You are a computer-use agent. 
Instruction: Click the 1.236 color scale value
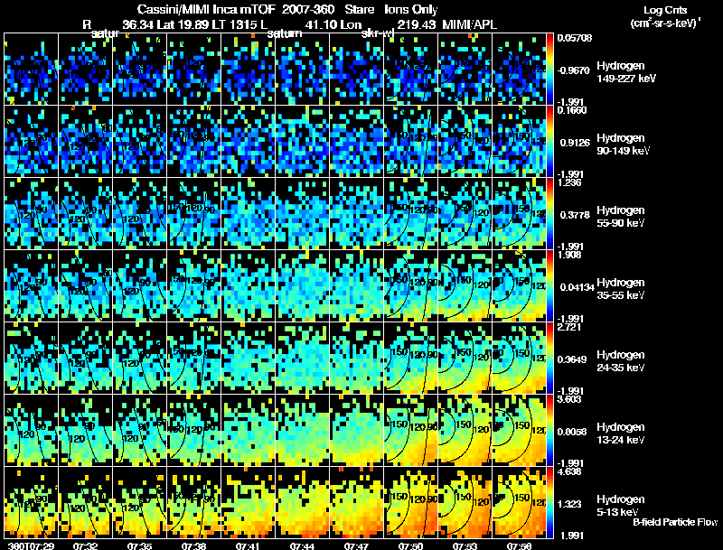click(569, 182)
